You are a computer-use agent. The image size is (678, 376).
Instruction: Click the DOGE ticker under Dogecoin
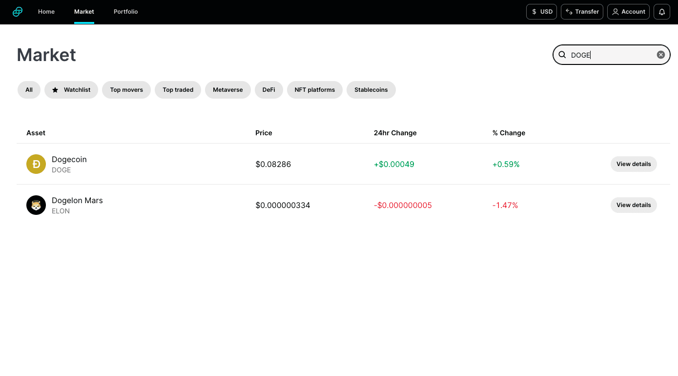(61, 170)
